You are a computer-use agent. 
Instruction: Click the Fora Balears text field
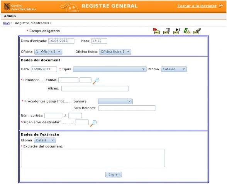click(x=127, y=108)
